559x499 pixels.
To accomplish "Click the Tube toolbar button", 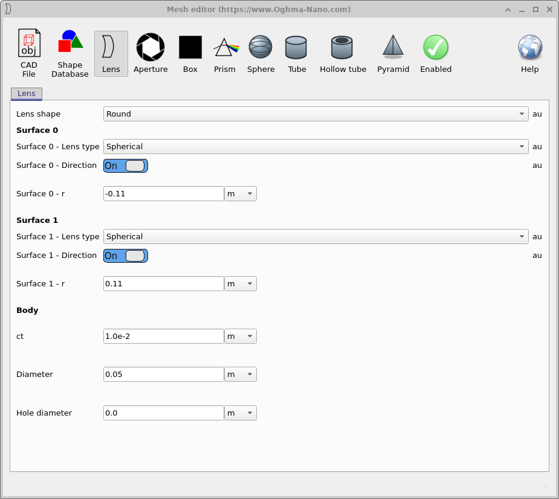I will (x=296, y=47).
